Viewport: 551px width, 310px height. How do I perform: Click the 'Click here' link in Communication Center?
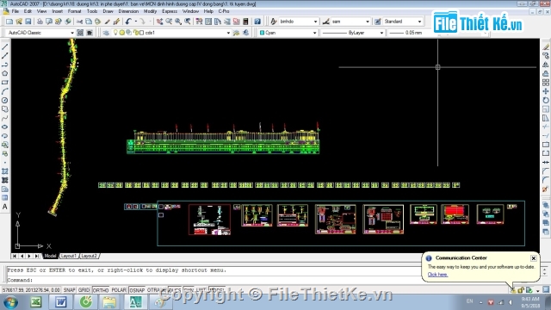tap(437, 275)
